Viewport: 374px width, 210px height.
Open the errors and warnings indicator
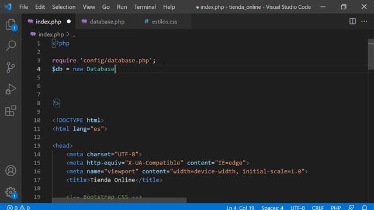pos(18,208)
